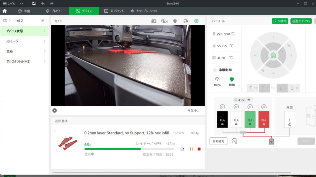Click the timelapse camera icon
The image size is (316, 177).
click(164, 21)
